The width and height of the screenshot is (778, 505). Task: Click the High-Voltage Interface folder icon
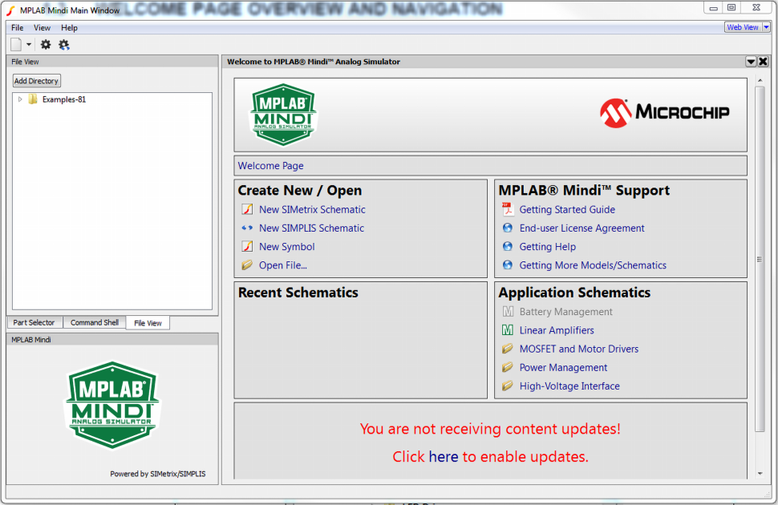click(508, 386)
